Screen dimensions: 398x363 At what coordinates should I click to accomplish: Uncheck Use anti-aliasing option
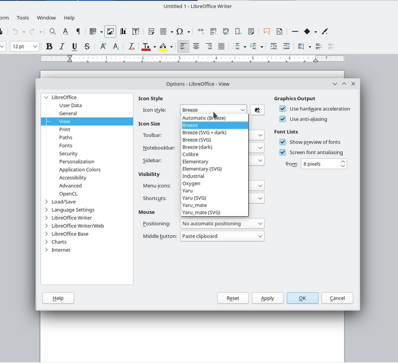coord(283,119)
